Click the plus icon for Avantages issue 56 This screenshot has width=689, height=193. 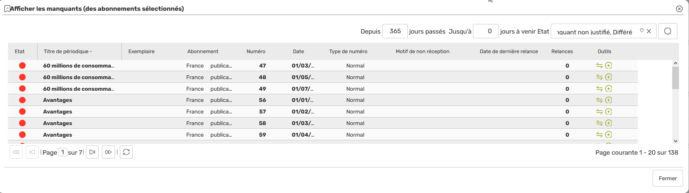pyautogui.click(x=609, y=100)
